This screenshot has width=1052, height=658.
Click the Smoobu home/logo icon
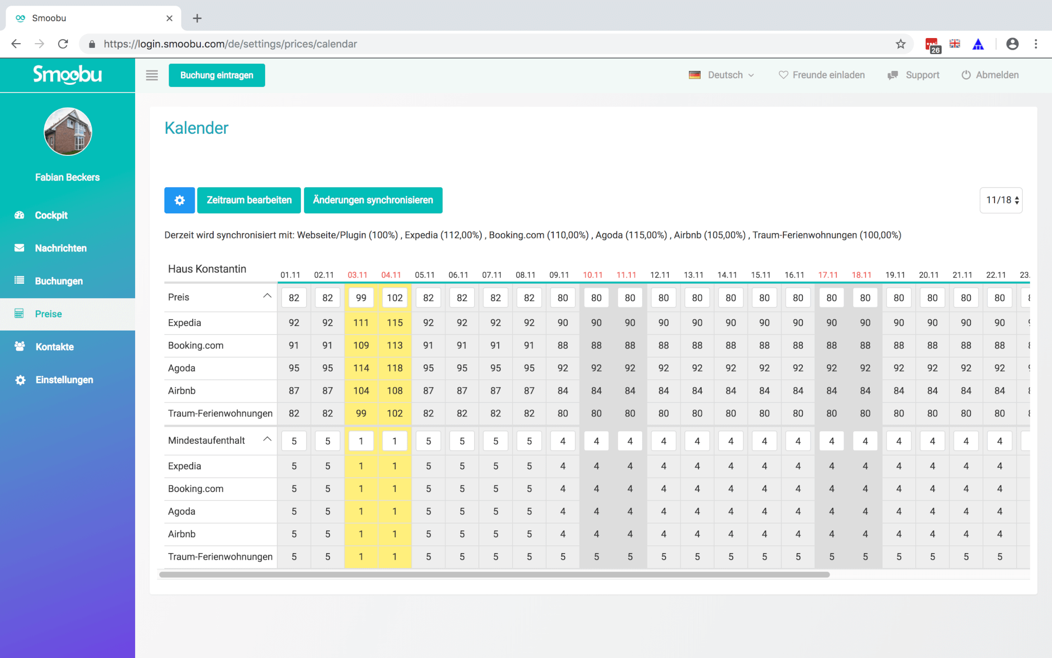[x=67, y=75]
